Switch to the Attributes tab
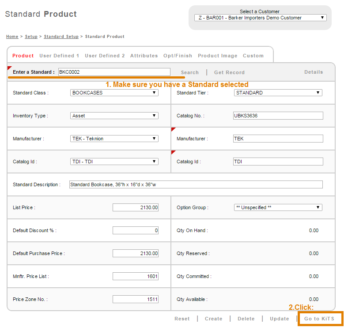The image size is (348, 327). (144, 56)
